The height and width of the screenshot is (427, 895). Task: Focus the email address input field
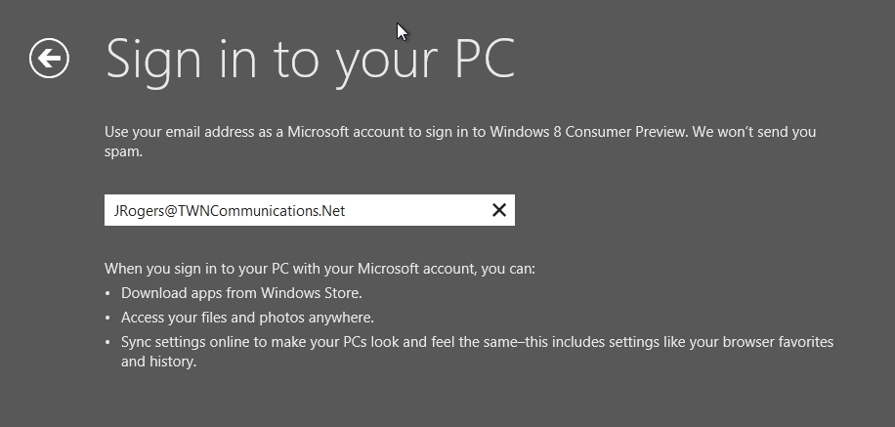tap(310, 210)
